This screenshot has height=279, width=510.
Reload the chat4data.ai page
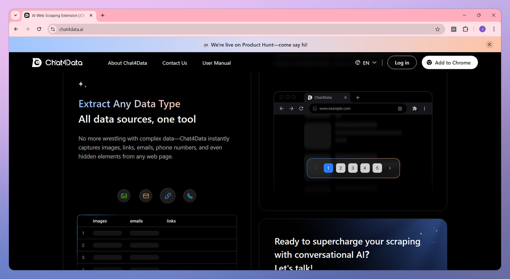coord(39,29)
